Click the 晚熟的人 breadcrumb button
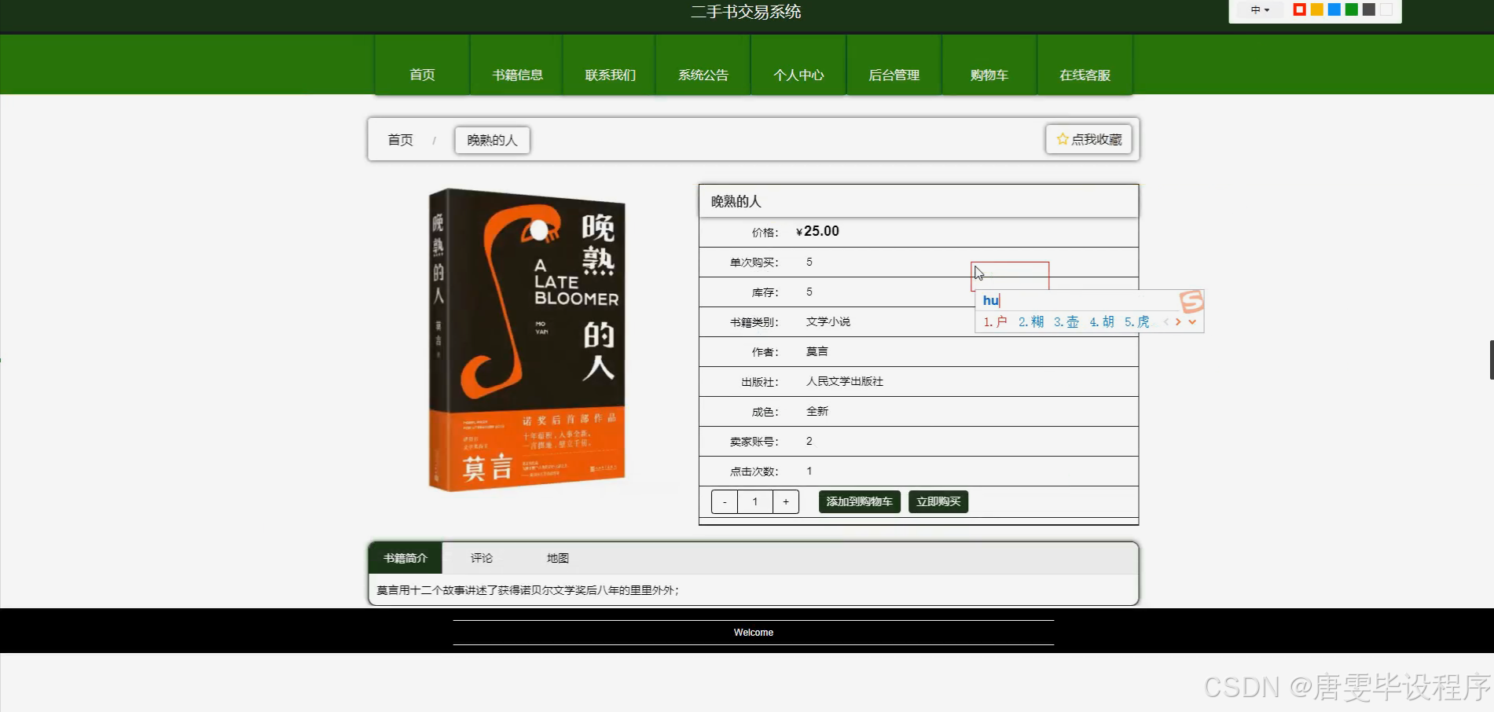This screenshot has width=1494, height=712. [492, 140]
